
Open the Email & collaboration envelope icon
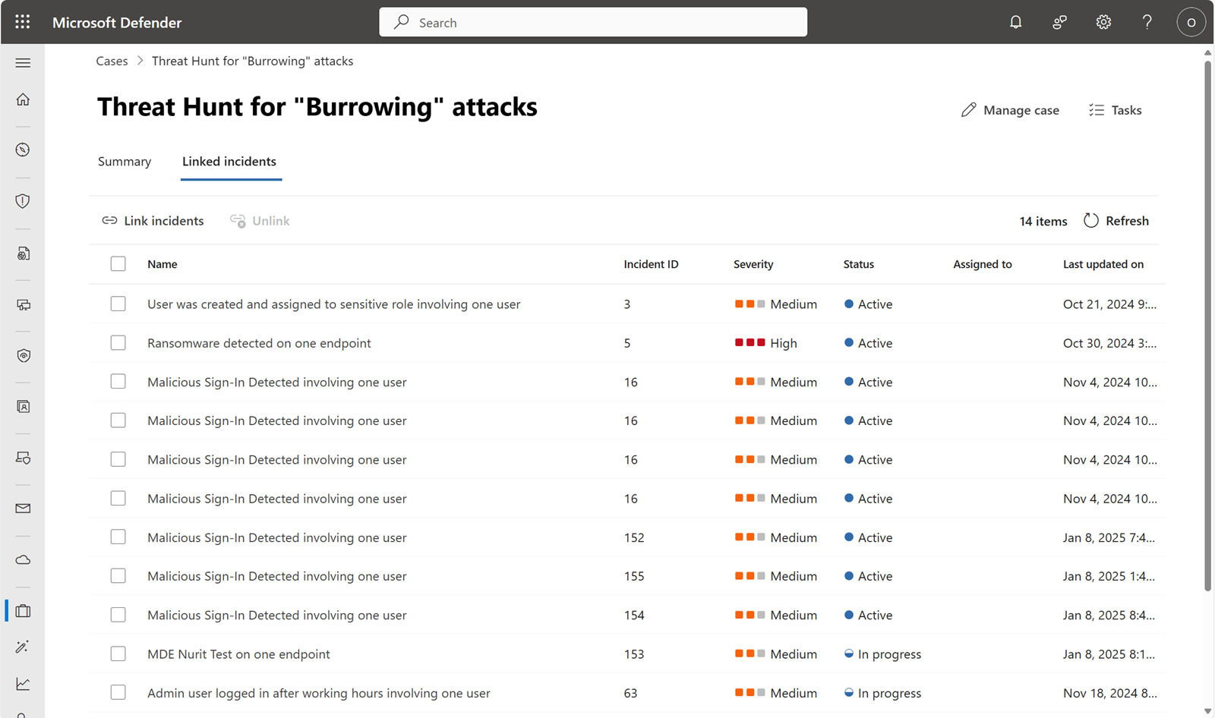coord(22,508)
